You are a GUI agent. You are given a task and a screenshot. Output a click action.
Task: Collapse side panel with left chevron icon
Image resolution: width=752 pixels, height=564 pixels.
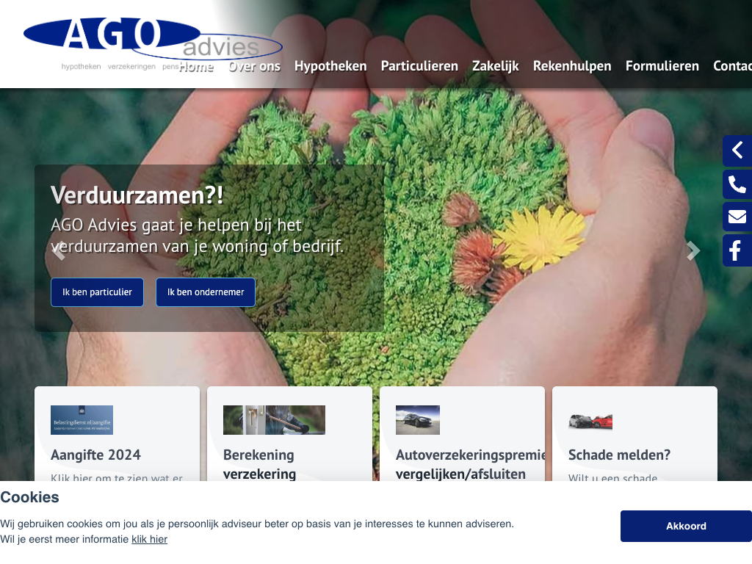[737, 151]
